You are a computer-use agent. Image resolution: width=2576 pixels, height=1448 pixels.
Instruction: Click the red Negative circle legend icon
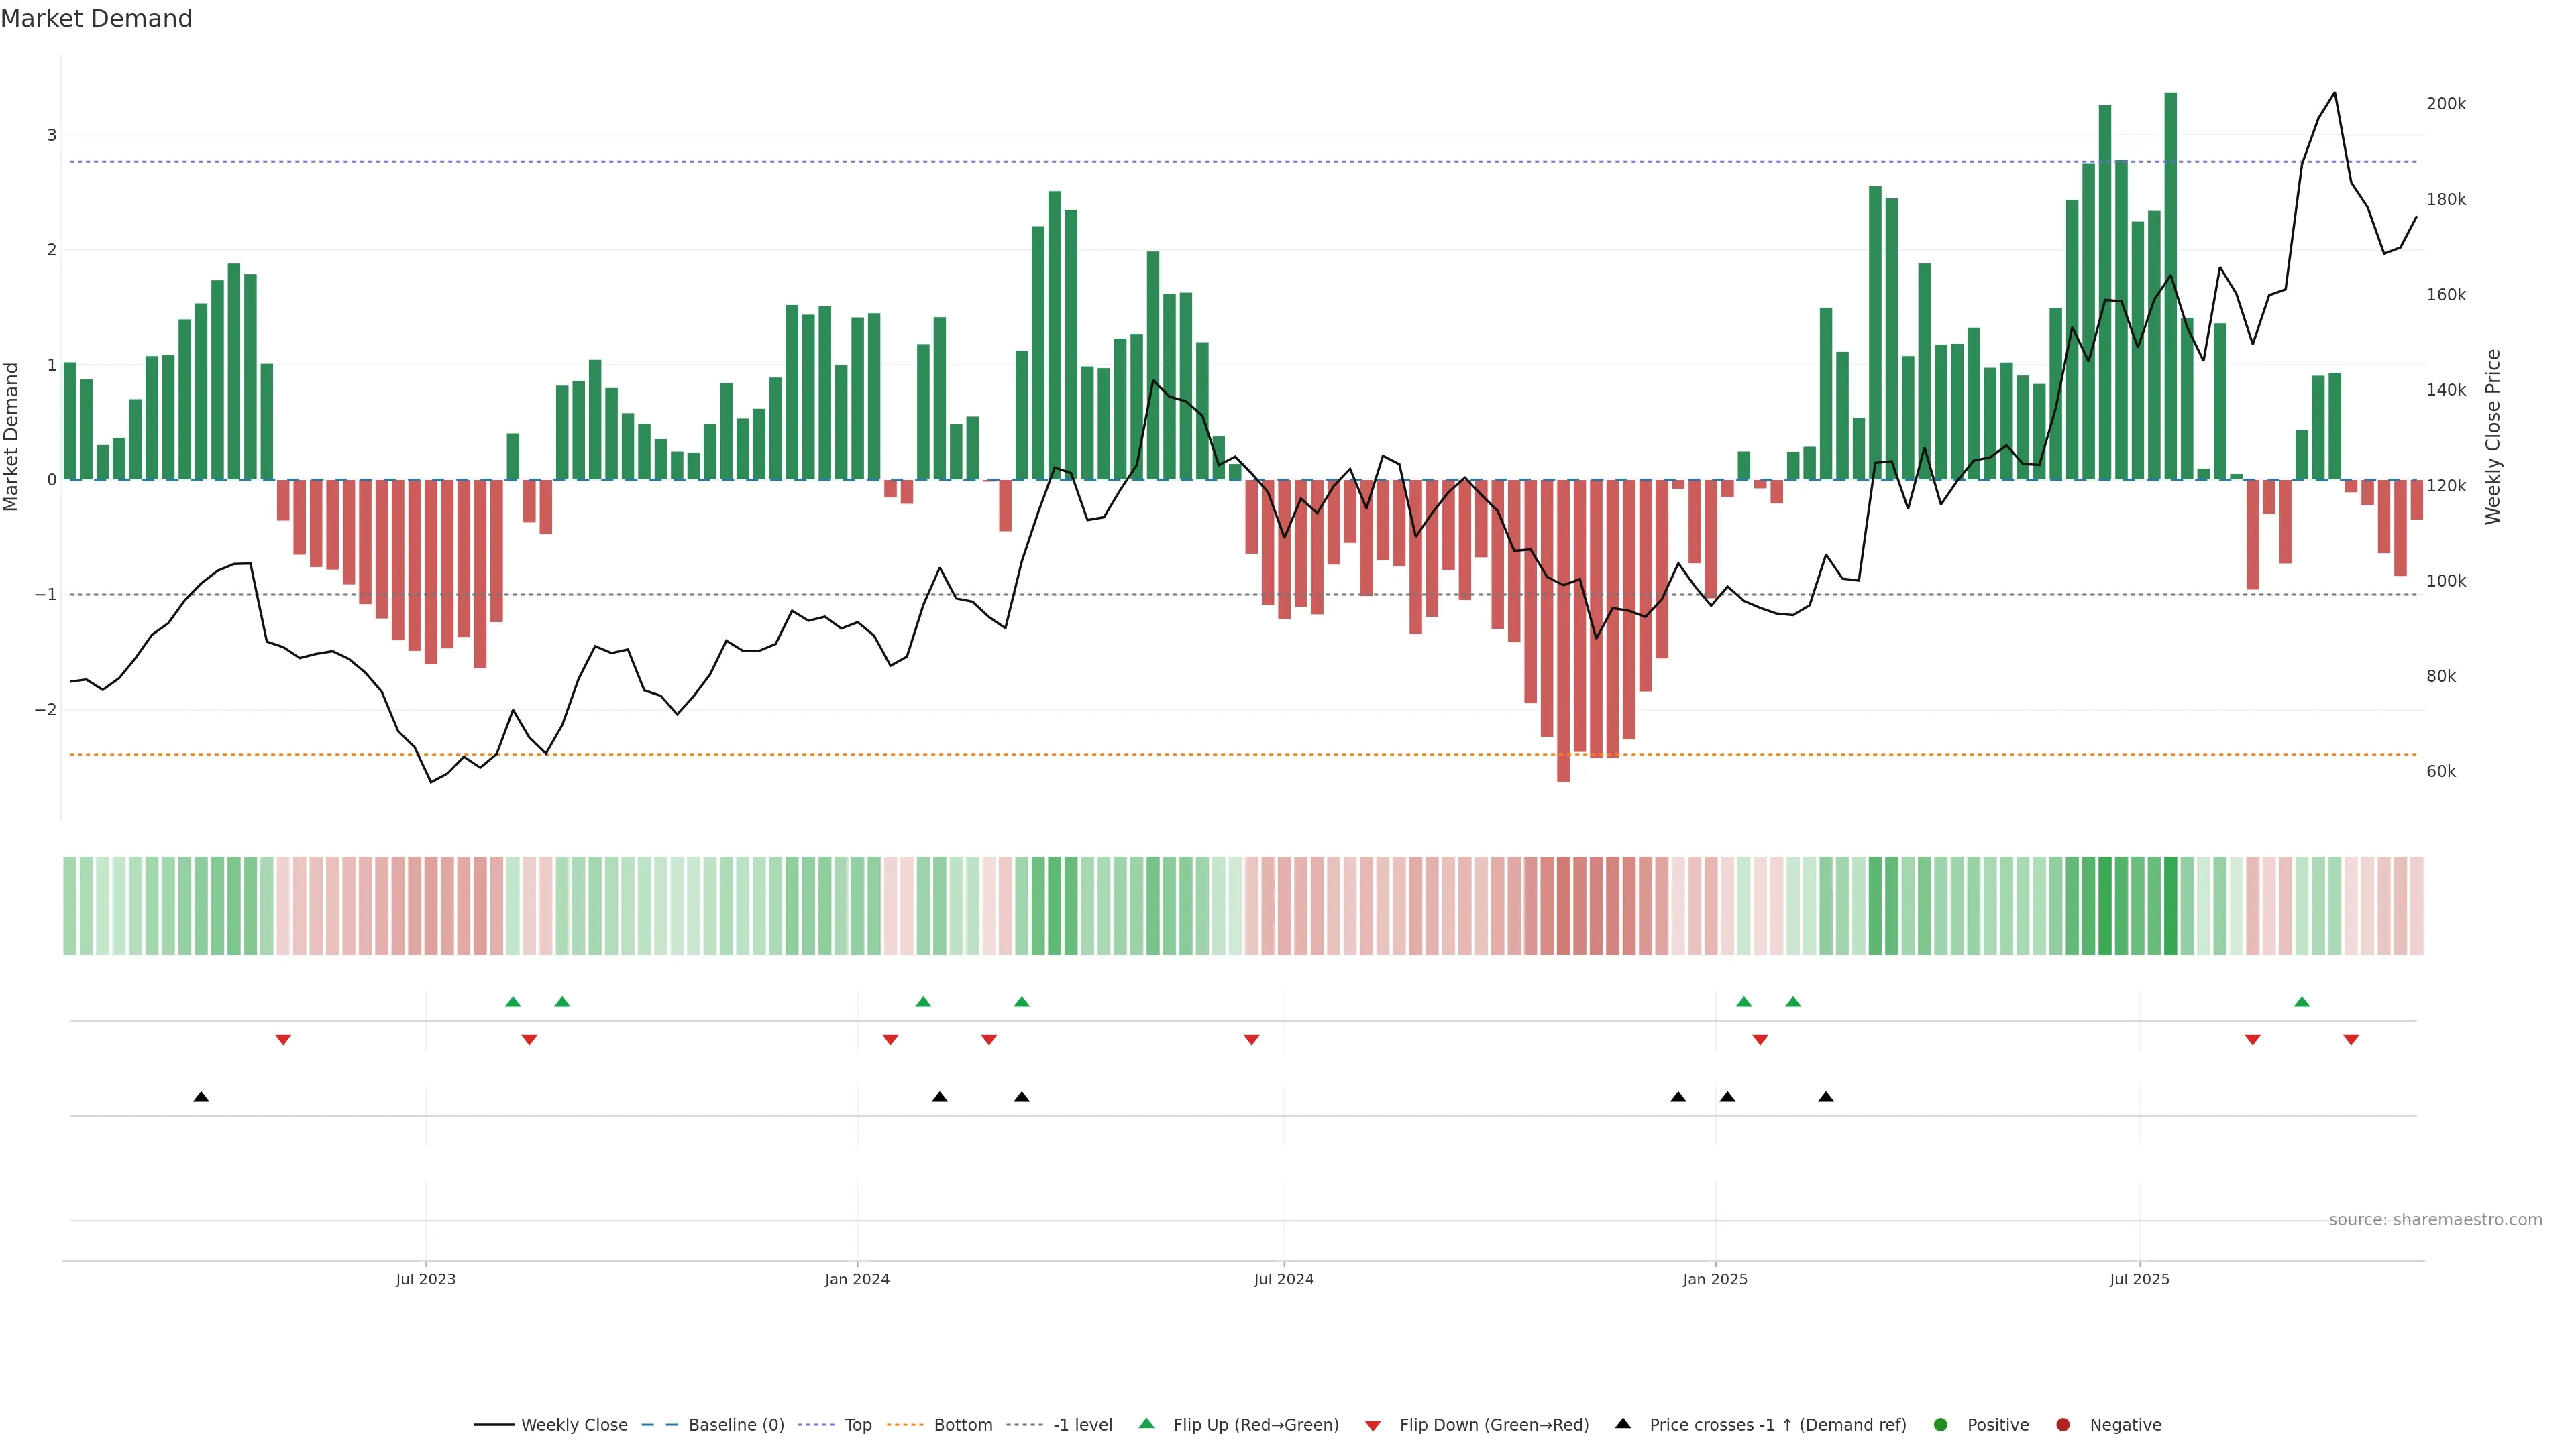coord(2063,1425)
